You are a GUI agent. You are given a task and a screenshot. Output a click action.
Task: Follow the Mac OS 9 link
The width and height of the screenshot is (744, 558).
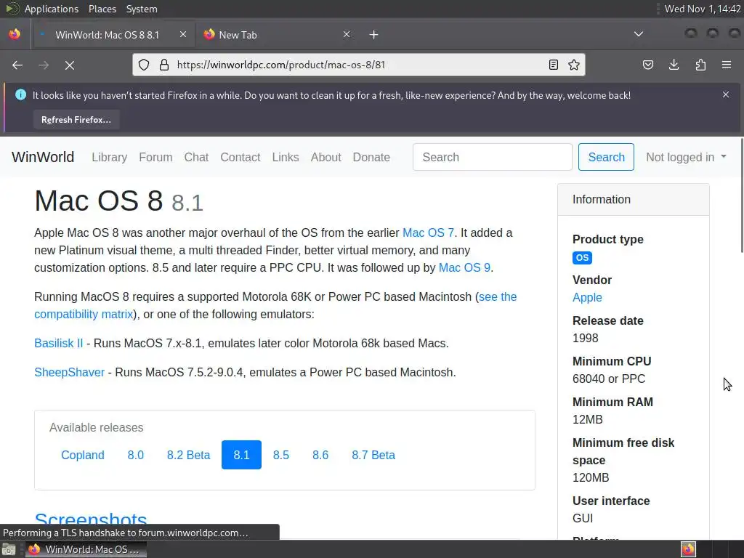point(464,267)
